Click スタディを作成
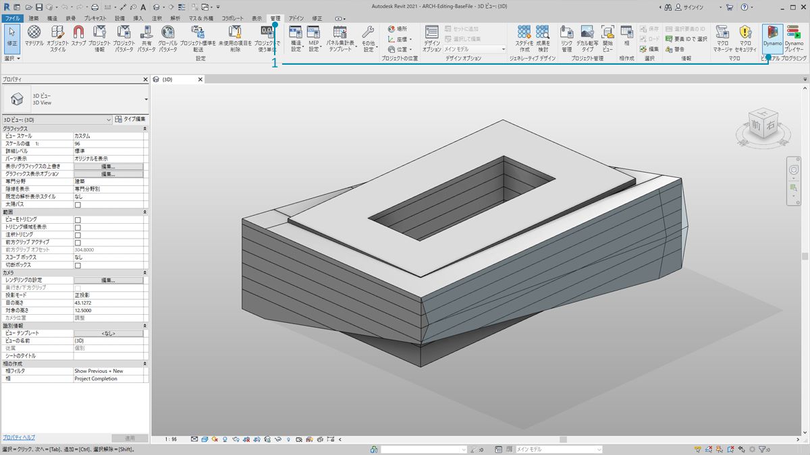Viewport: 810px width, 455px height. click(524, 38)
